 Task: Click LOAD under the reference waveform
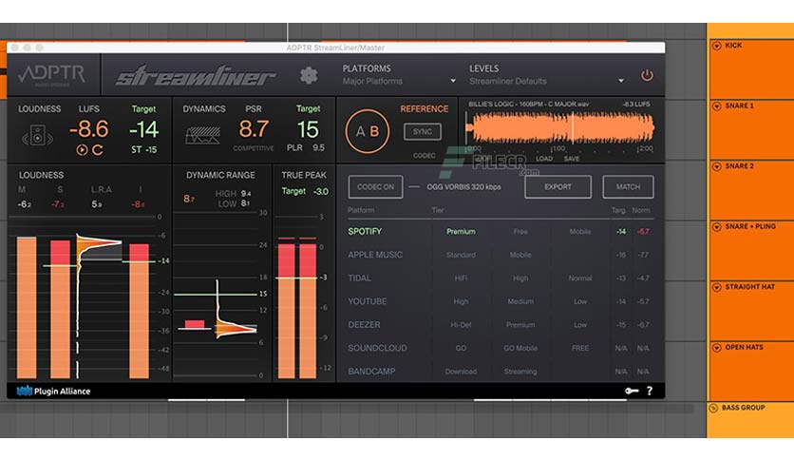pos(544,159)
